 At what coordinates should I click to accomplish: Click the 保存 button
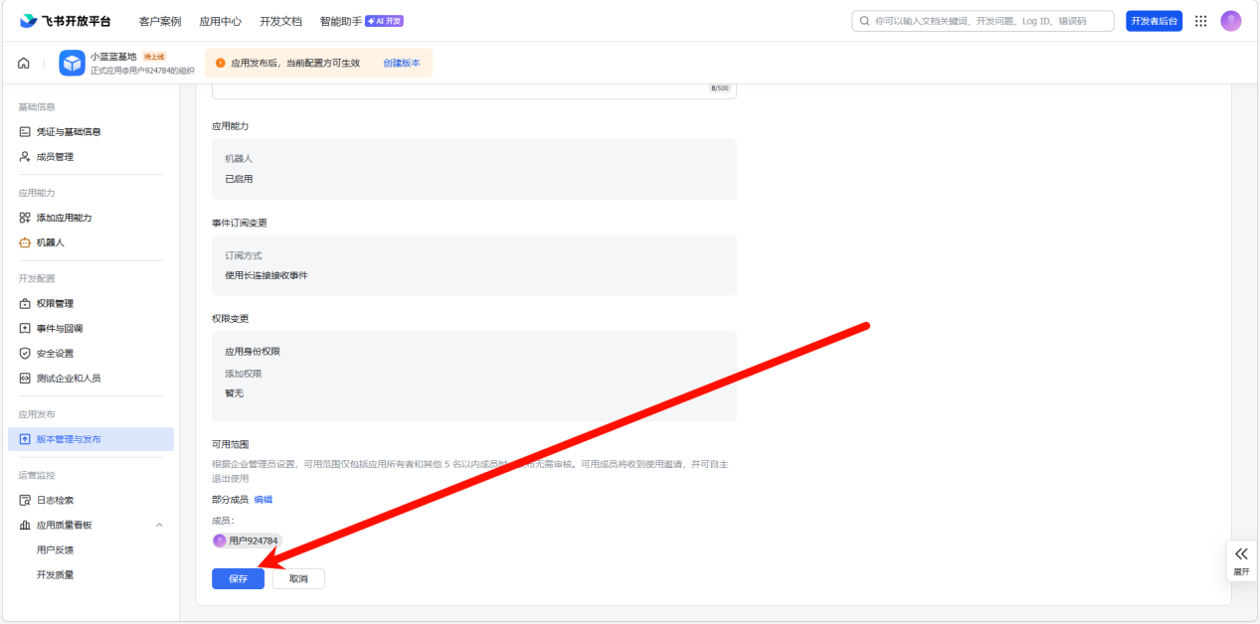(238, 578)
